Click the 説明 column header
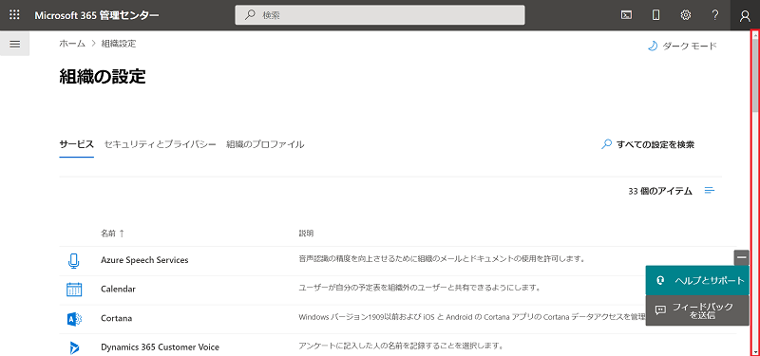 click(306, 233)
